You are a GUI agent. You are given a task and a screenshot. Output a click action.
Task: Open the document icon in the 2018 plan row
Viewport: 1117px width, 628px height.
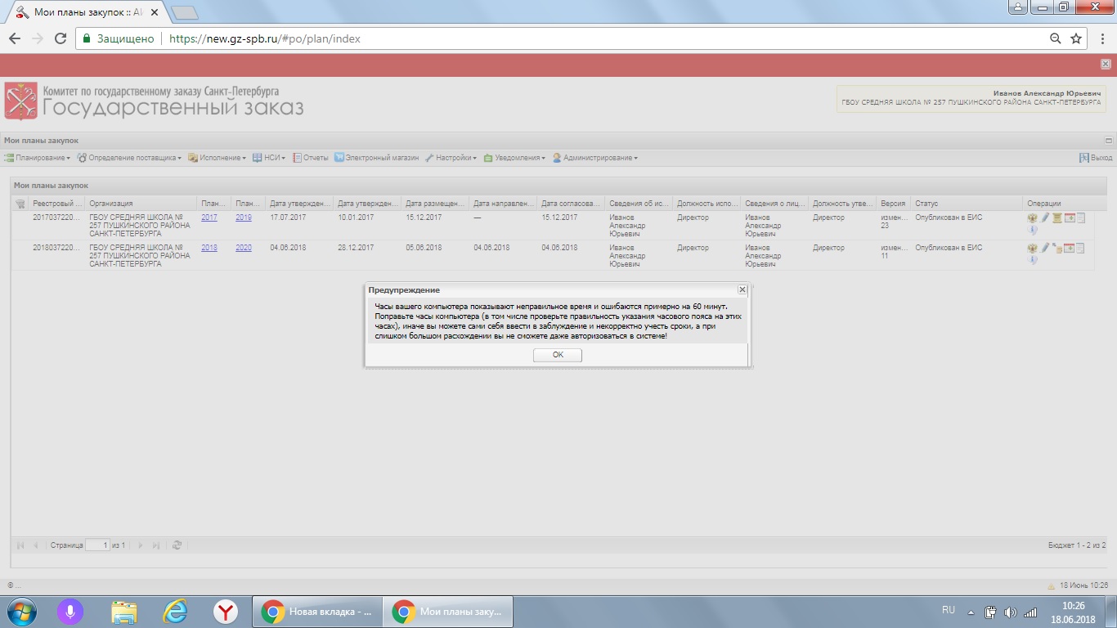[1080, 248]
